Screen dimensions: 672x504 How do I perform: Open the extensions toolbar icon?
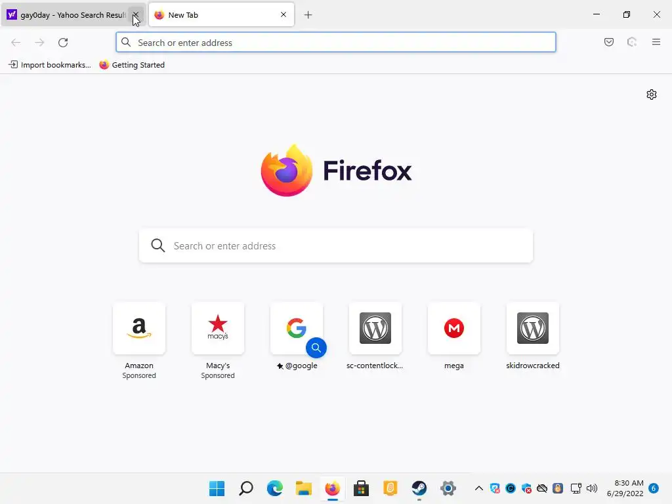(632, 42)
